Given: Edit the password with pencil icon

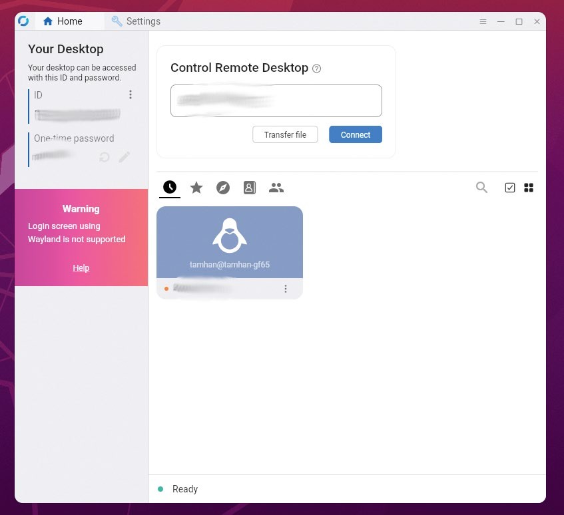Looking at the screenshot, I should coord(125,157).
